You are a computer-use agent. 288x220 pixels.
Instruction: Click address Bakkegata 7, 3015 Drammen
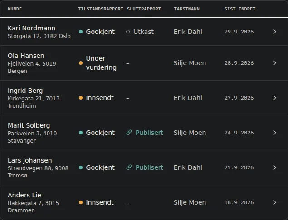(x=33, y=206)
